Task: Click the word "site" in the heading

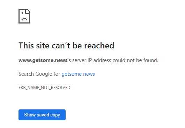Action: click(43, 45)
